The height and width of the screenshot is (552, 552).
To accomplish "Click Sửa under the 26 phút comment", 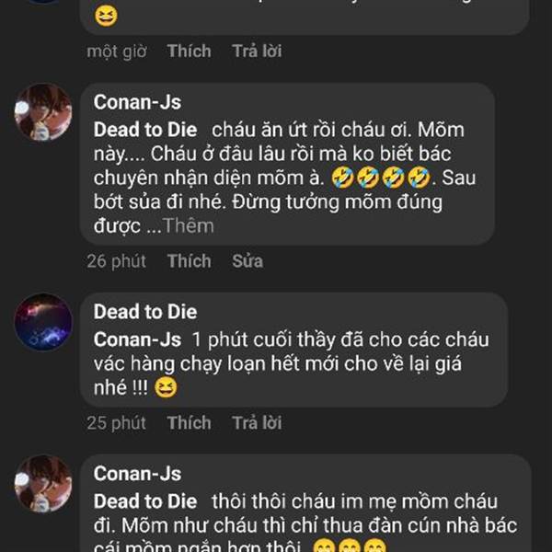I will click(x=247, y=261).
